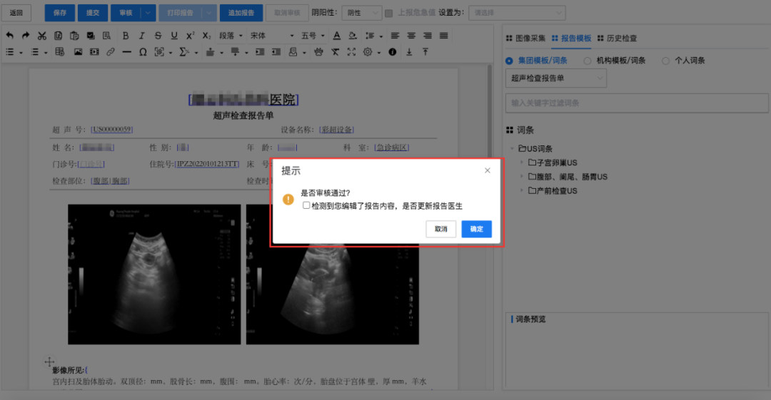The height and width of the screenshot is (400, 771).
Task: Toggle italic formatting
Action: pyautogui.click(x=141, y=36)
